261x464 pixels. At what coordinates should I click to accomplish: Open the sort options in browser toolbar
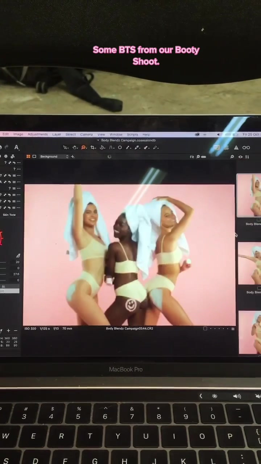coord(247,157)
